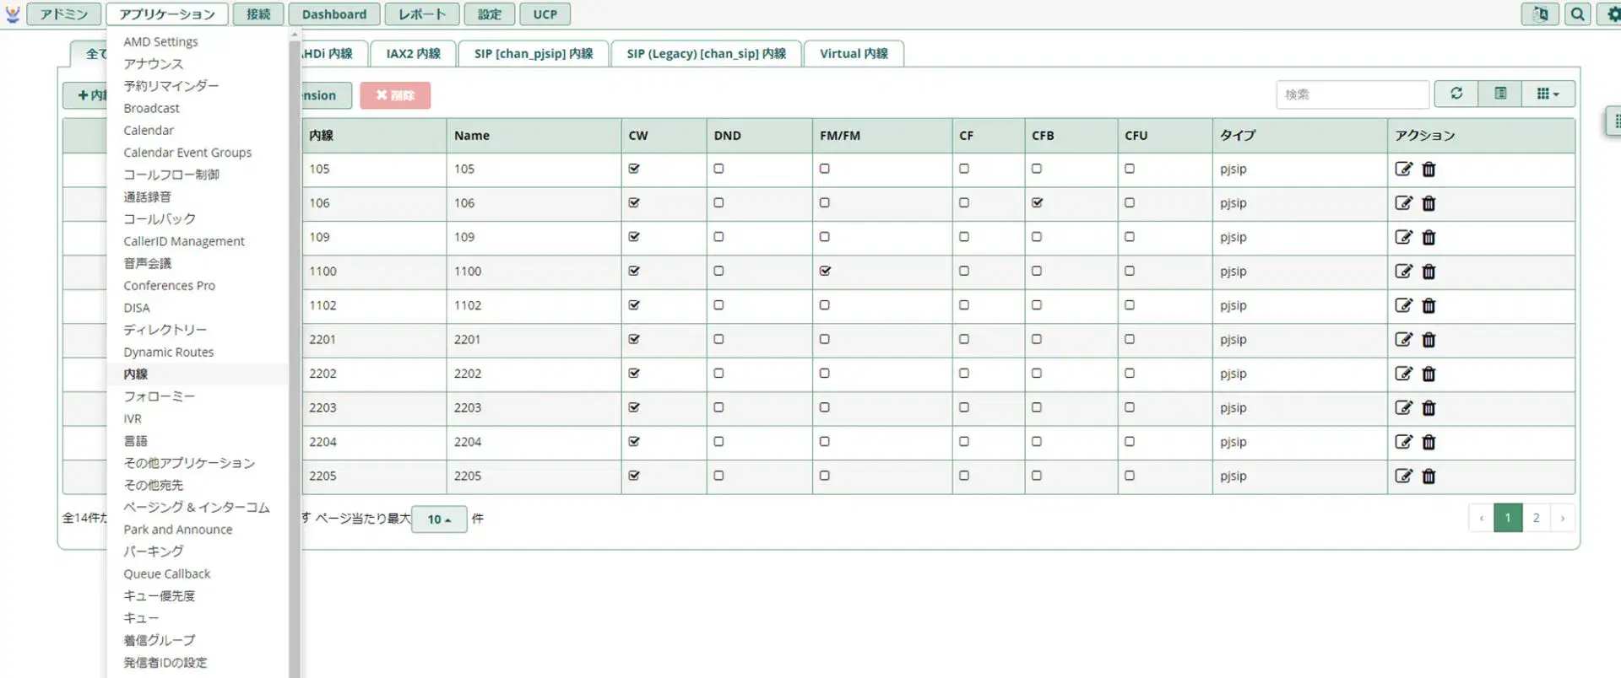
Task: Edit extension 105 with pencil icon
Action: point(1403,169)
